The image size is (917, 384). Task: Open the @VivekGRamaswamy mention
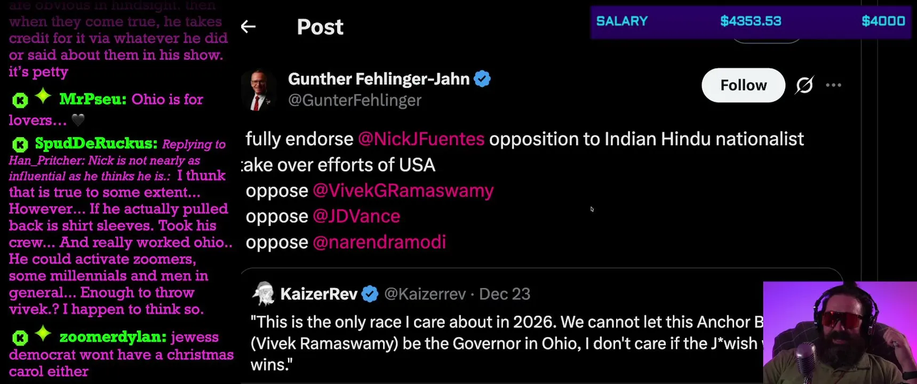[403, 191]
